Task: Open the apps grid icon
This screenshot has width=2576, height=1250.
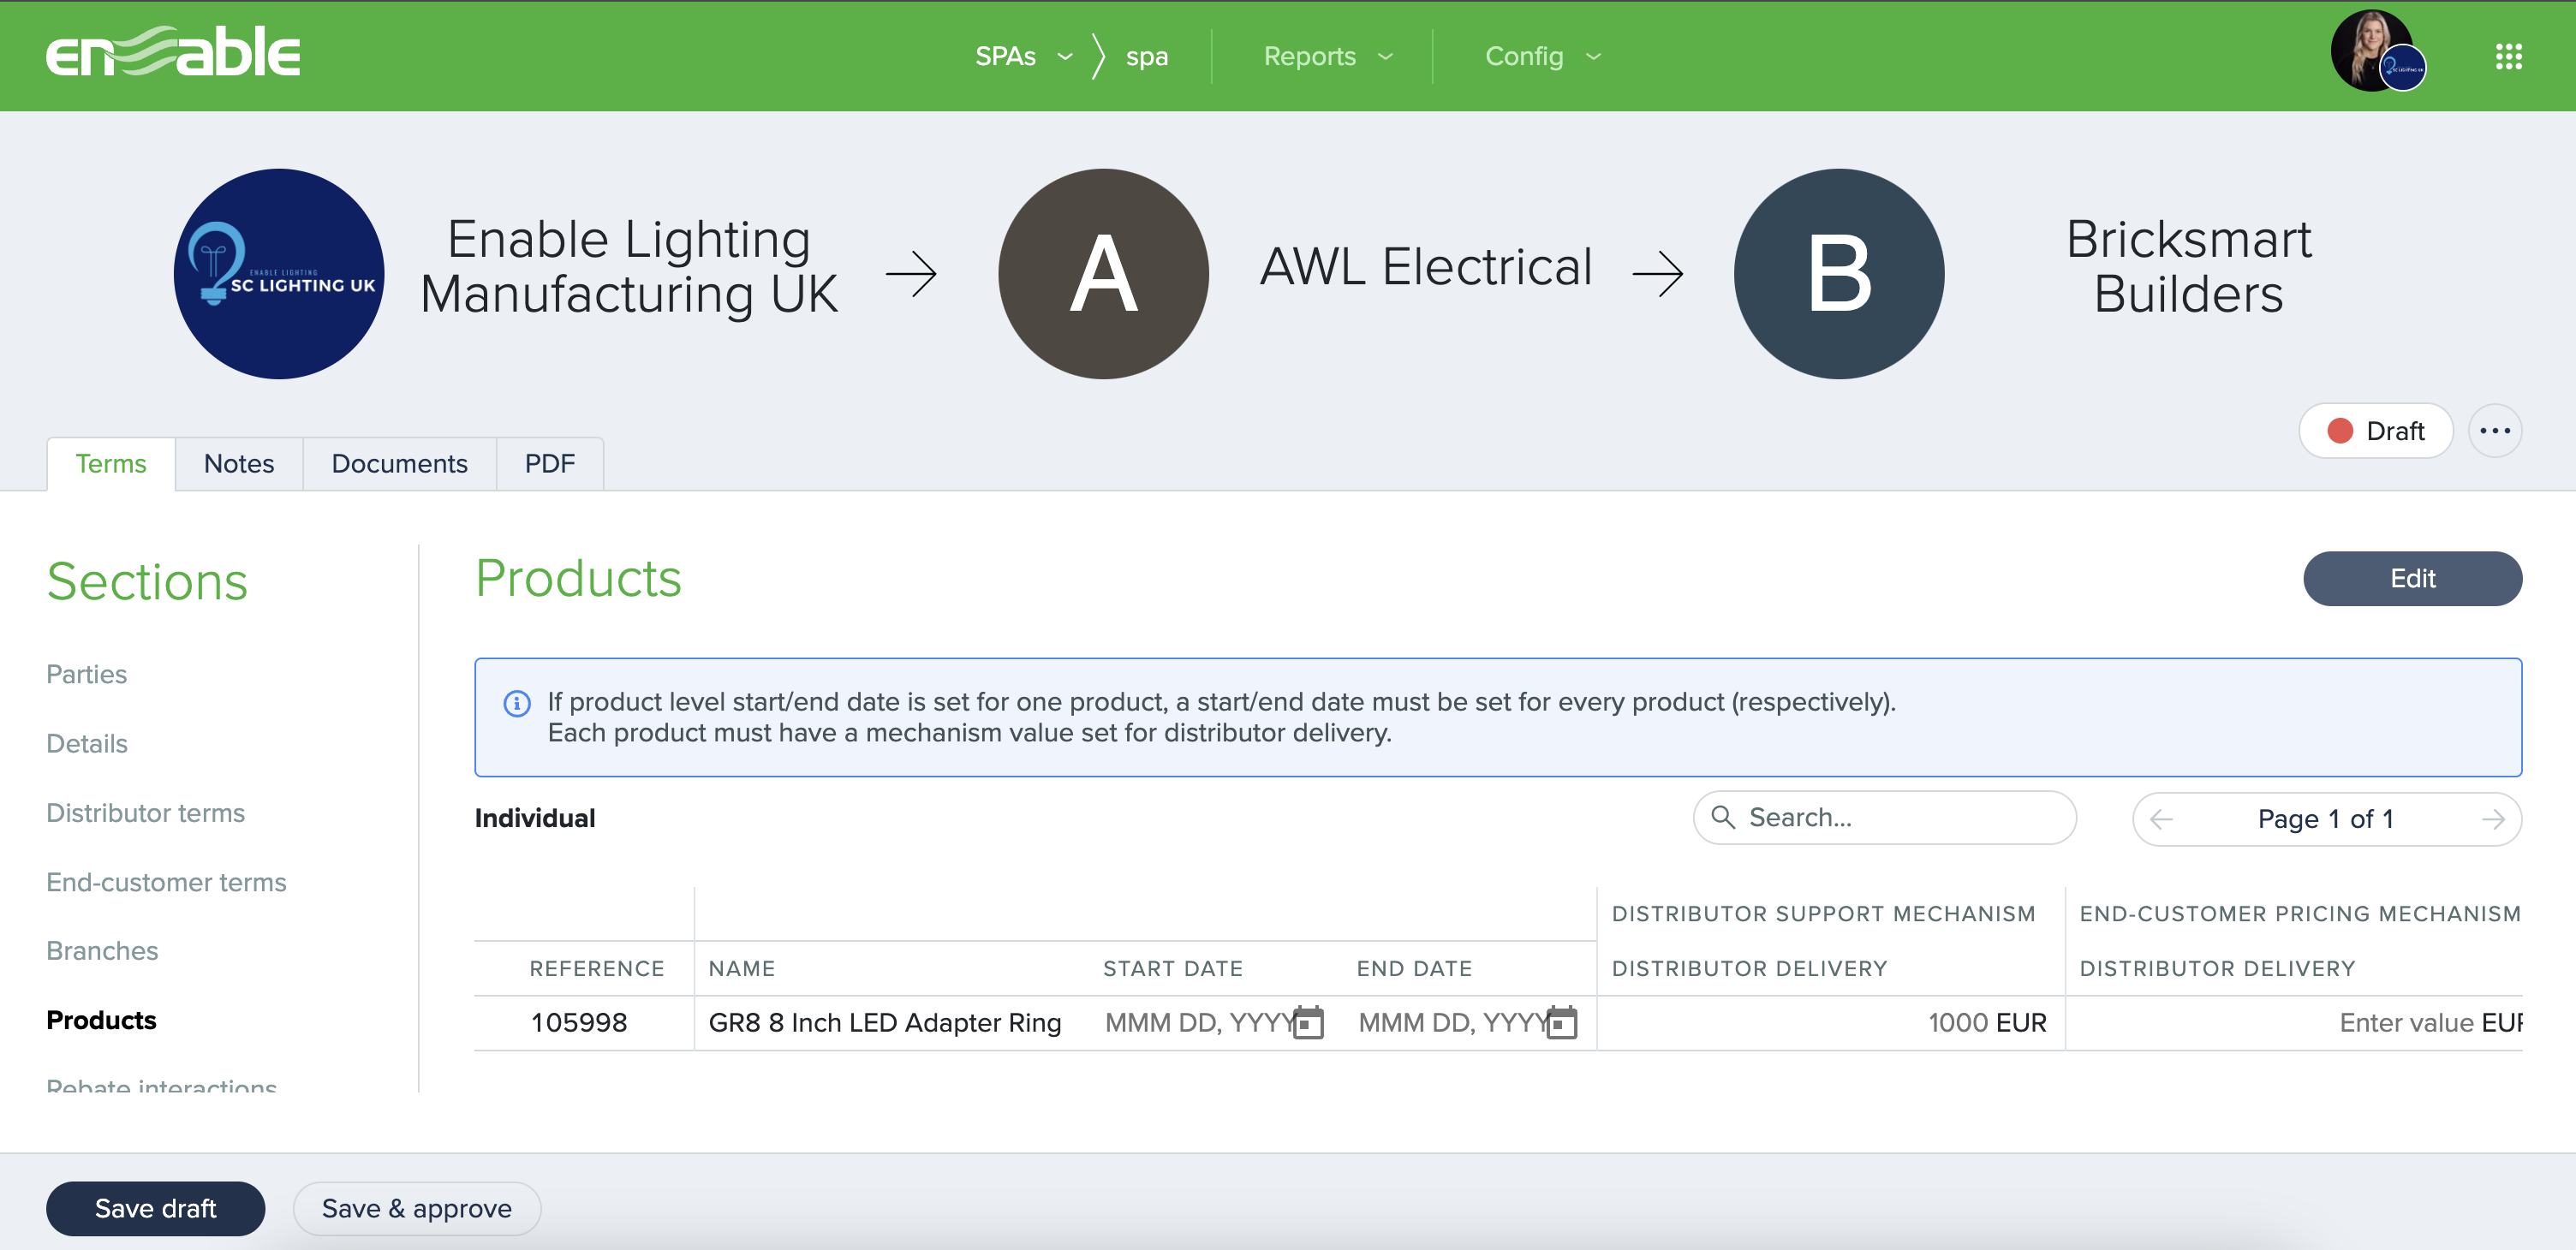Action: point(2508,56)
